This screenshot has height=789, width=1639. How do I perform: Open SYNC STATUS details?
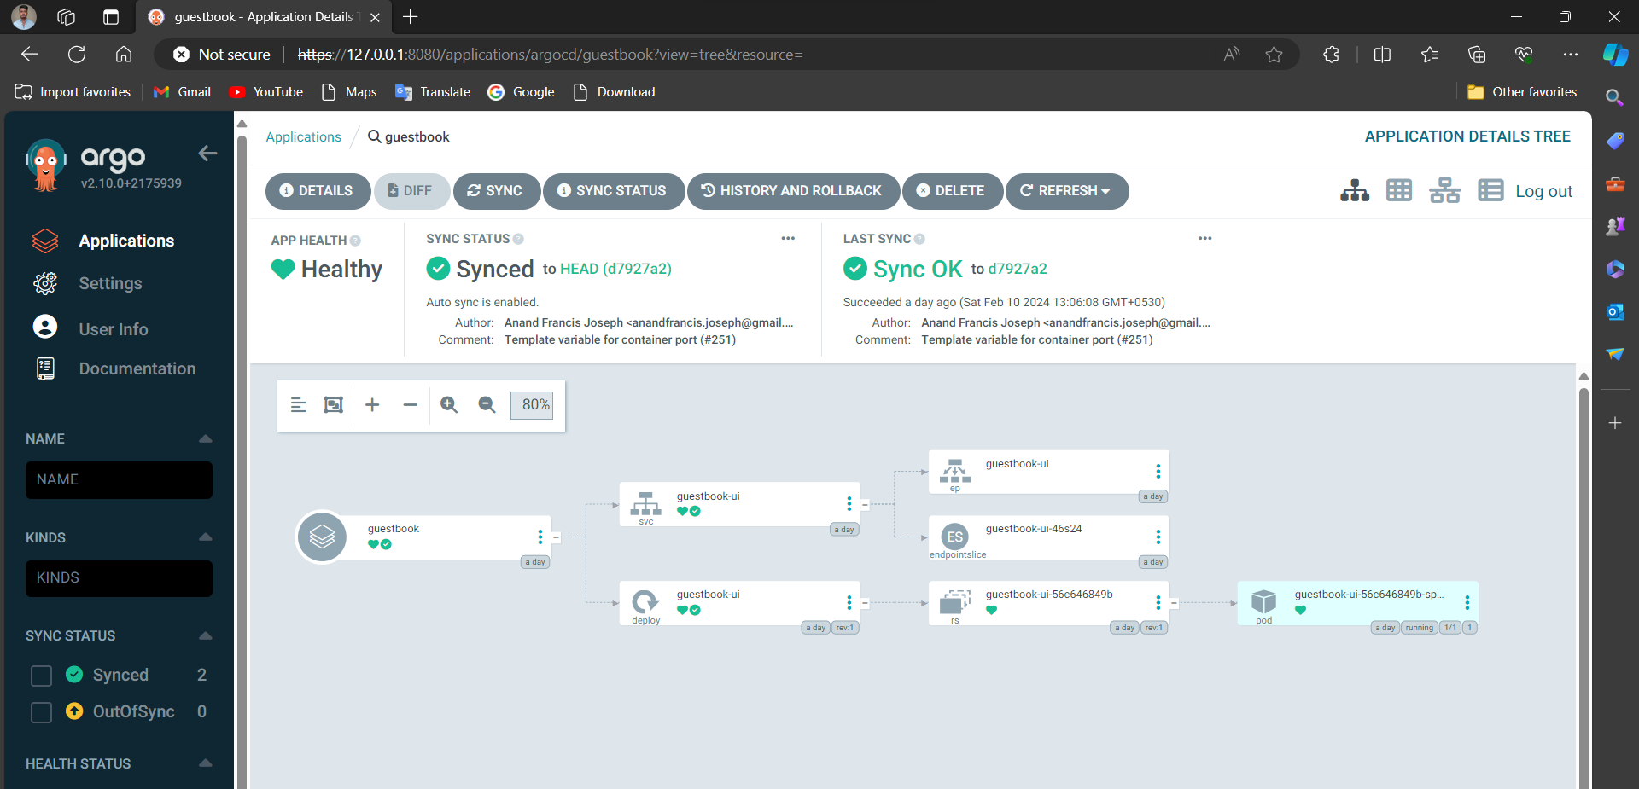[614, 191]
